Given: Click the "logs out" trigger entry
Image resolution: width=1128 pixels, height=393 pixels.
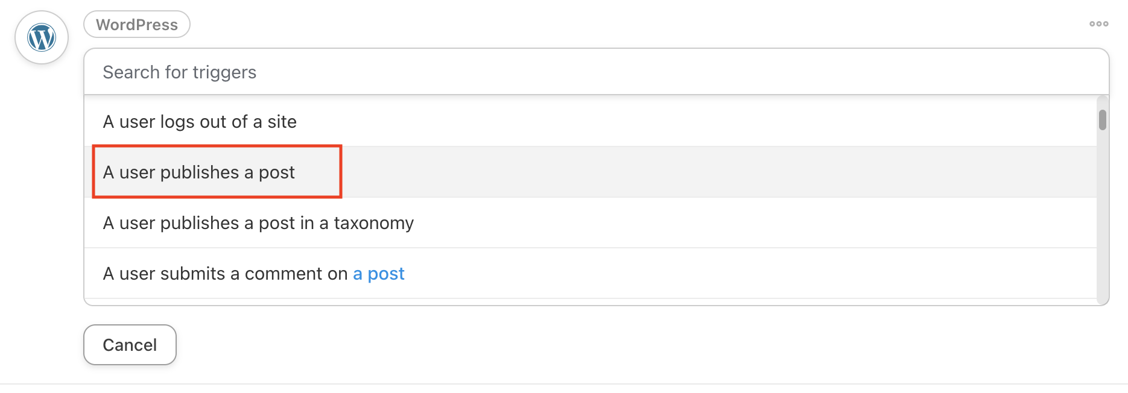Looking at the screenshot, I should (x=590, y=122).
